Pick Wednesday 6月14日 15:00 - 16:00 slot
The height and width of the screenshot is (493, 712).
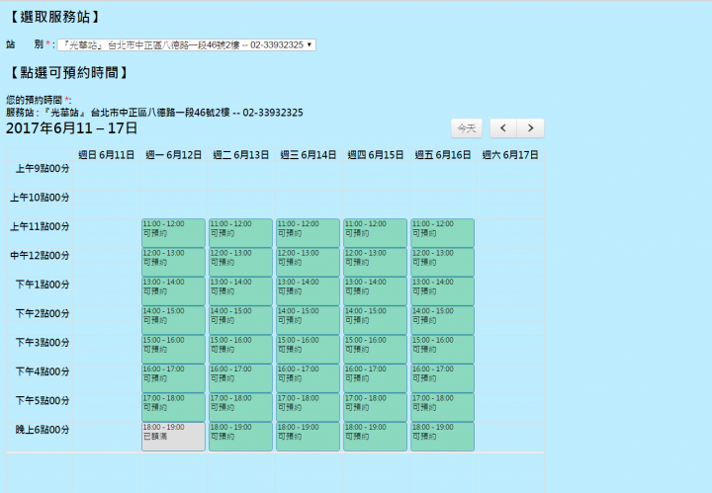pyautogui.click(x=308, y=349)
